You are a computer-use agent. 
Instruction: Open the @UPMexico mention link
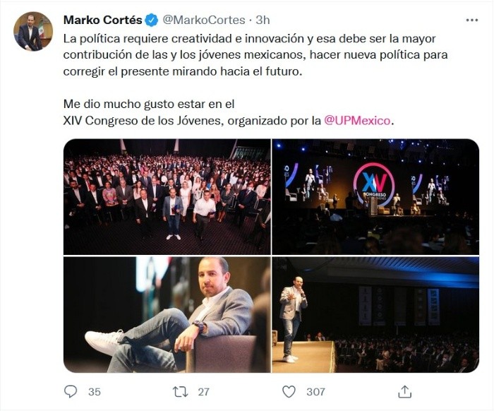[x=357, y=120]
